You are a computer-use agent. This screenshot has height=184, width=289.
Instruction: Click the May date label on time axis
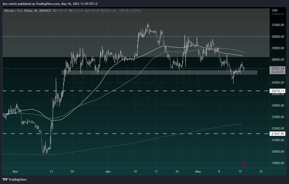click(198, 172)
